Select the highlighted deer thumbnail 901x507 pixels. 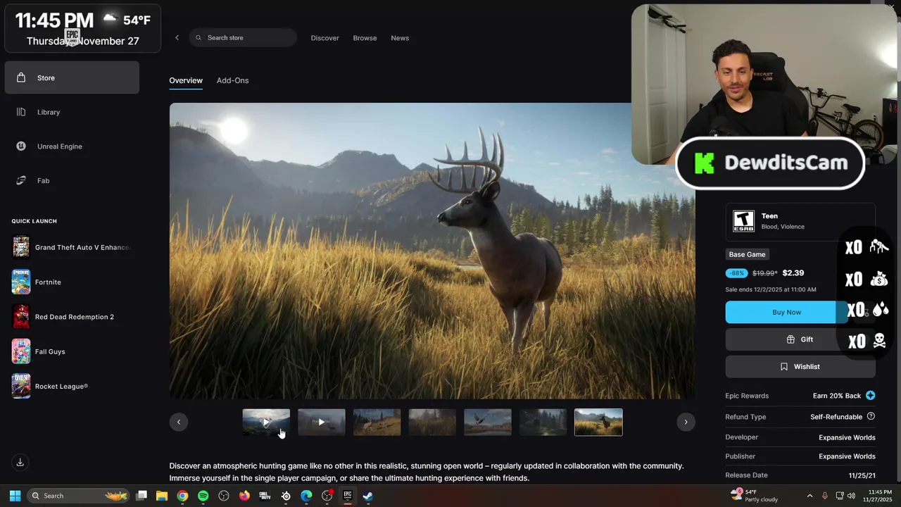[x=598, y=422]
